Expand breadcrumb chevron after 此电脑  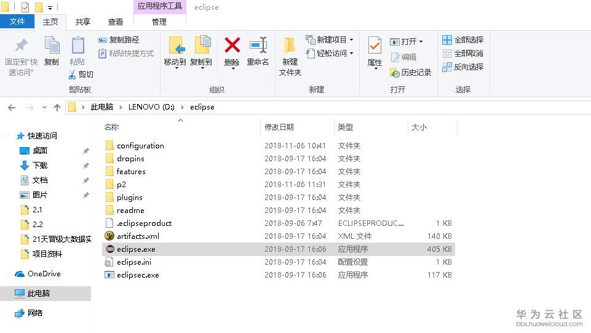pyautogui.click(x=121, y=107)
